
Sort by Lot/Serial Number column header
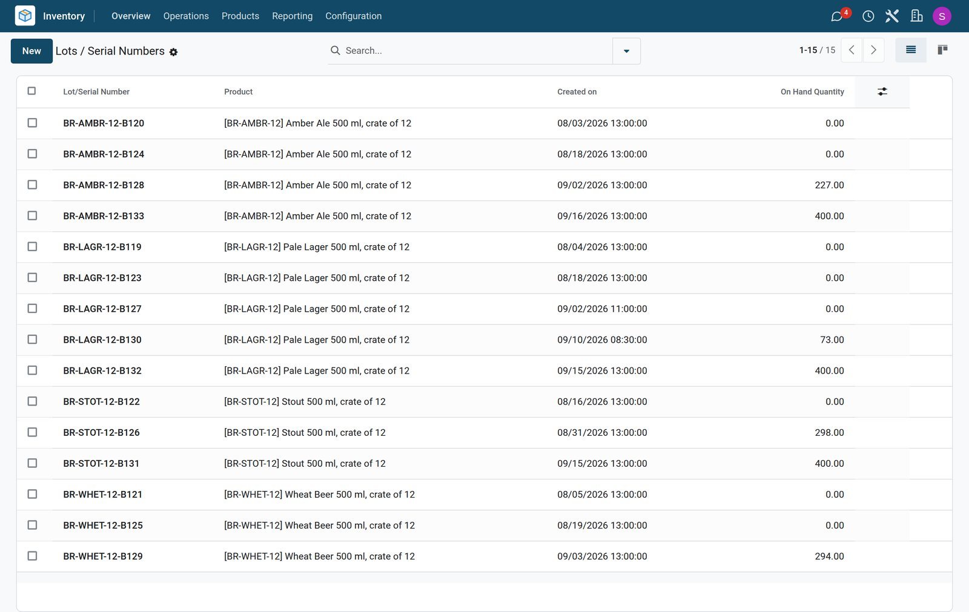(96, 92)
